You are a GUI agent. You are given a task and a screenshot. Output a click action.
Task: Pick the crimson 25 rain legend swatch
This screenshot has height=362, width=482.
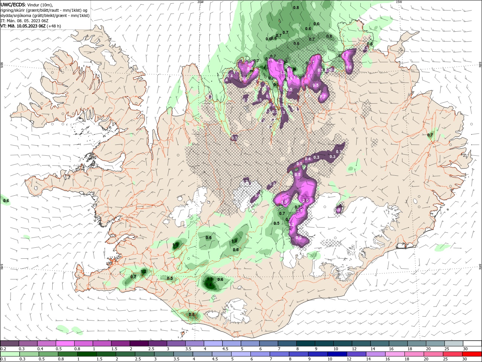[x=452, y=354]
